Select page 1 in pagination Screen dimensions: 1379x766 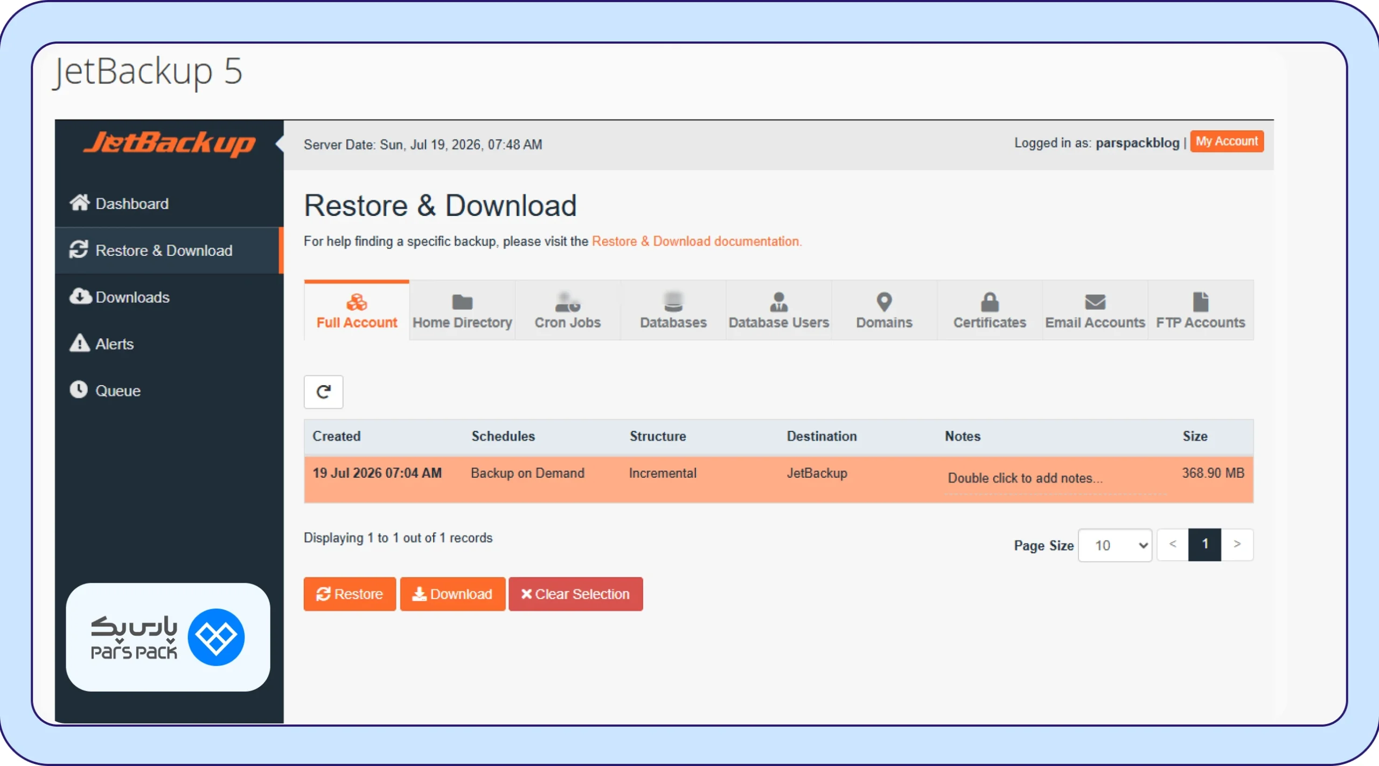(1205, 545)
